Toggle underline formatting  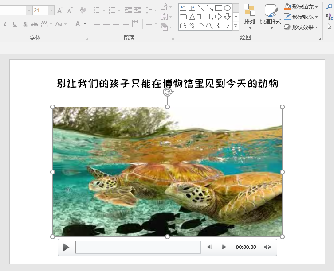[x=15, y=24]
